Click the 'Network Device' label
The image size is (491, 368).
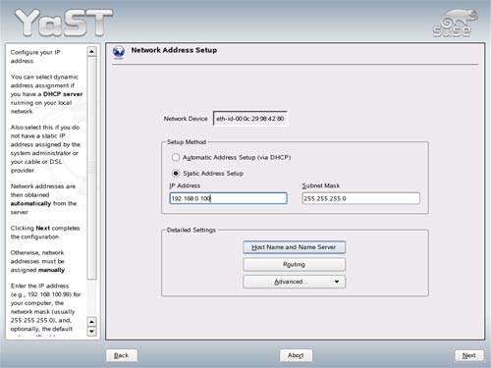pyautogui.click(x=186, y=119)
